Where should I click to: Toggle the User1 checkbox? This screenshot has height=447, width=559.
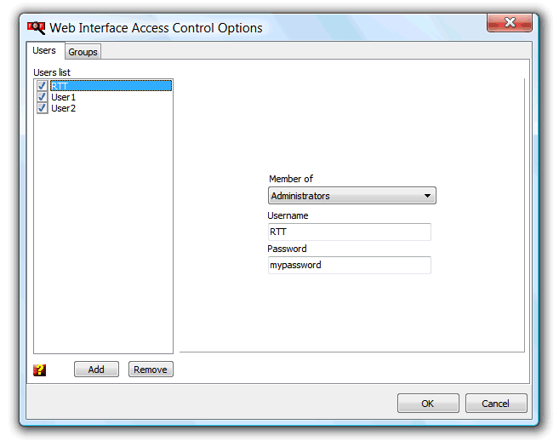point(42,97)
